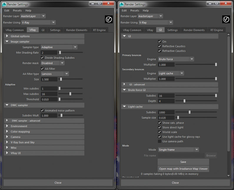Expand the Environment section
The width and height of the screenshot is (234, 190).
(44, 126)
